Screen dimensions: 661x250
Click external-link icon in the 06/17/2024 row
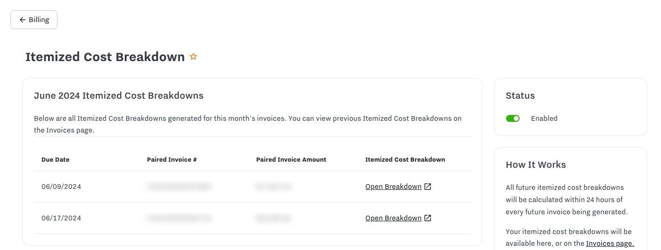428,218
